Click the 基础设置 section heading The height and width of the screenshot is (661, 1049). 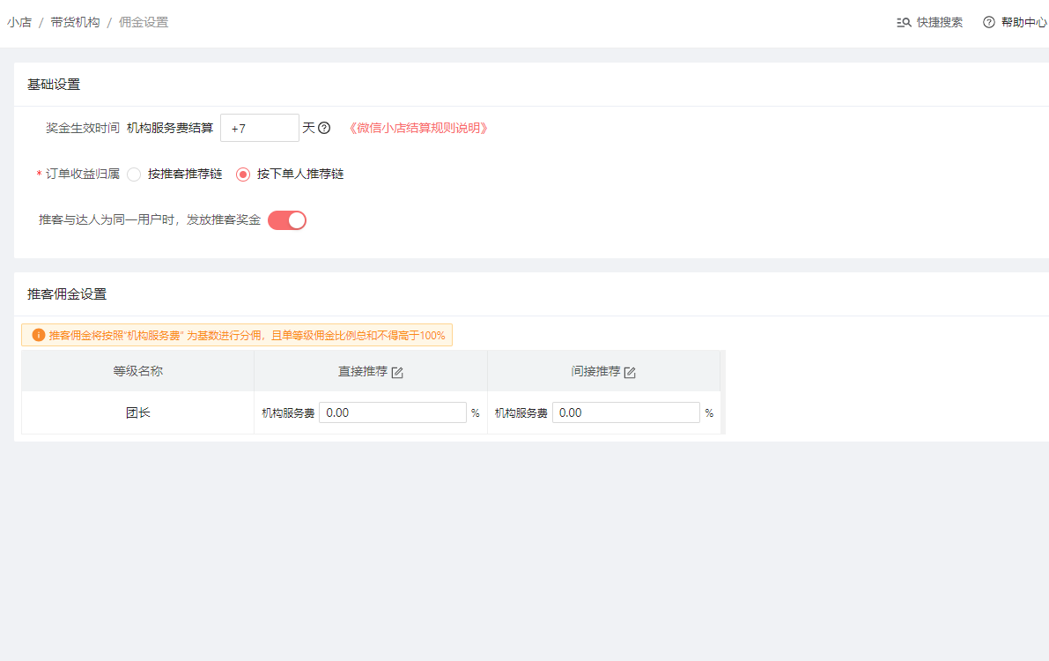tap(54, 85)
